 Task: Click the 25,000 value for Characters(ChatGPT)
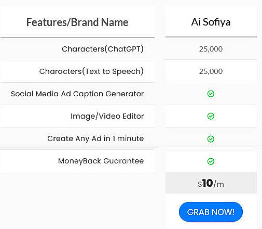pyautogui.click(x=211, y=49)
